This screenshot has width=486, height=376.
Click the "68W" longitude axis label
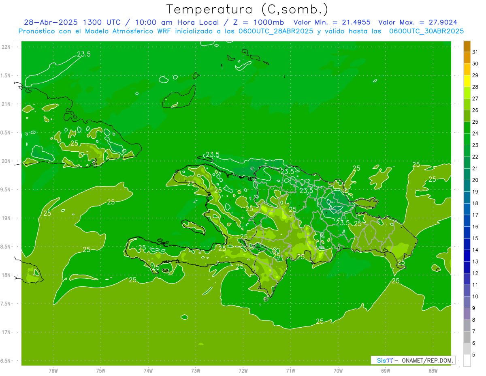(433, 370)
